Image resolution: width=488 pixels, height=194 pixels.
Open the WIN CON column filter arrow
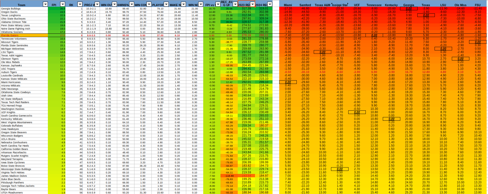pyautogui.click(x=149, y=4)
